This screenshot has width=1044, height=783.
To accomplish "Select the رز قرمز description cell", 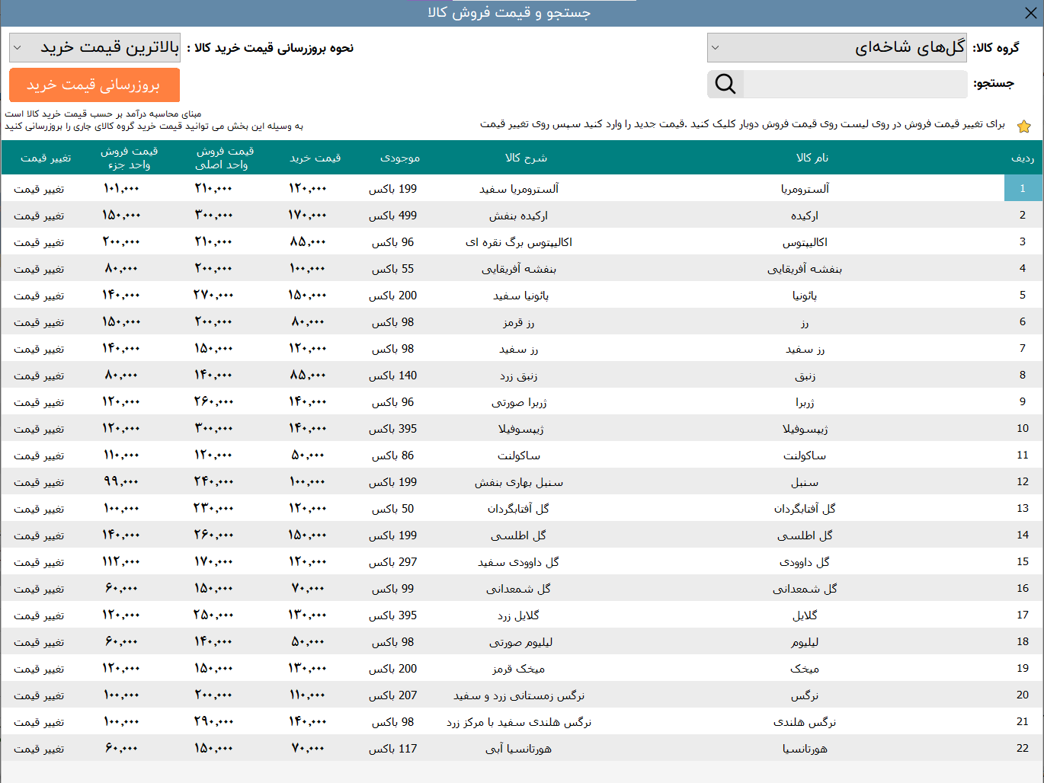I will pos(519,322).
